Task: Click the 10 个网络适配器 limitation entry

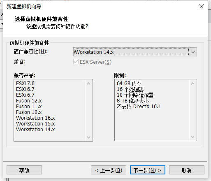Action: point(135,95)
